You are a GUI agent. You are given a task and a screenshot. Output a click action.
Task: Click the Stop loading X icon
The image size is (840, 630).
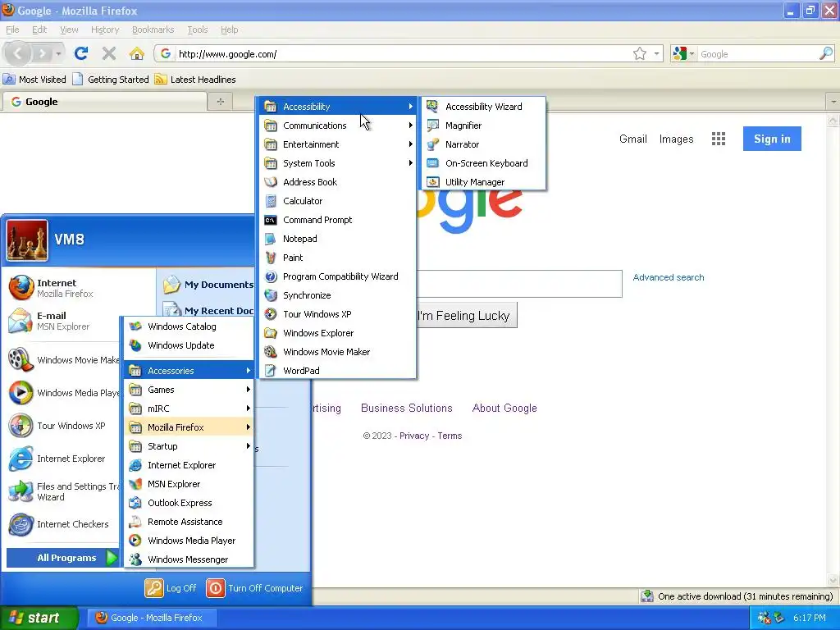pyautogui.click(x=109, y=53)
